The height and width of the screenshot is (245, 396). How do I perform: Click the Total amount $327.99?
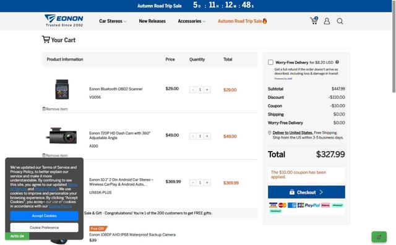330,154
